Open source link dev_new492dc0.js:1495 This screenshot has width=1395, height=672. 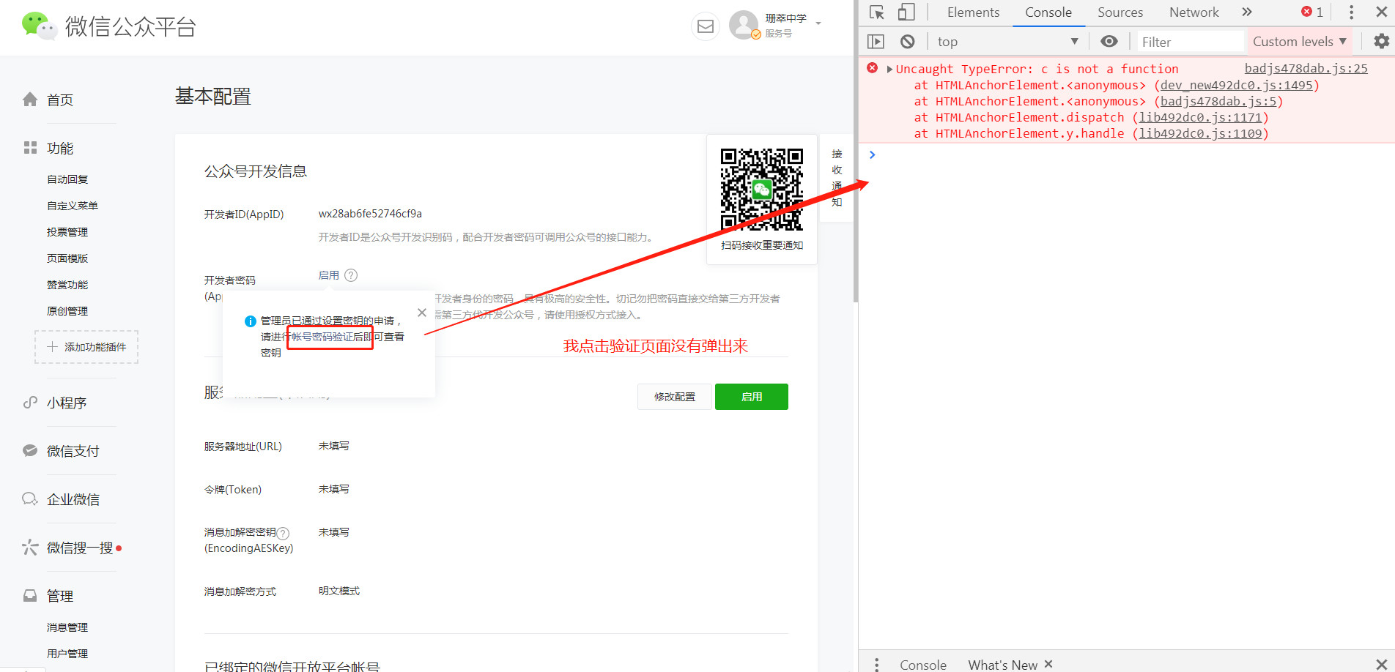point(1236,86)
